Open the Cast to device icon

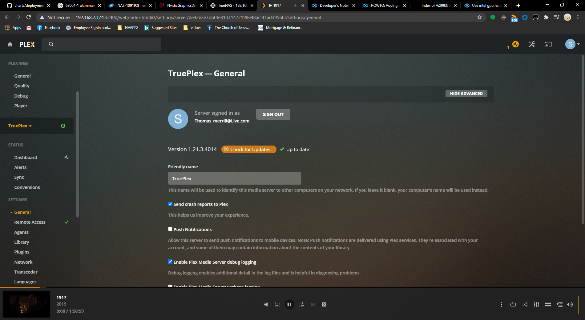pyautogui.click(x=549, y=44)
